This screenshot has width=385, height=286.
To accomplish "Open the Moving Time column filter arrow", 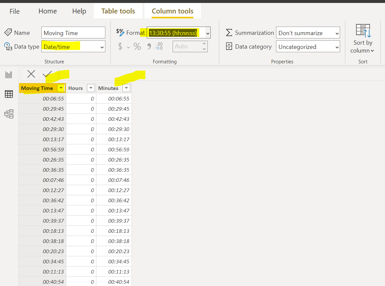I will 61,88.
